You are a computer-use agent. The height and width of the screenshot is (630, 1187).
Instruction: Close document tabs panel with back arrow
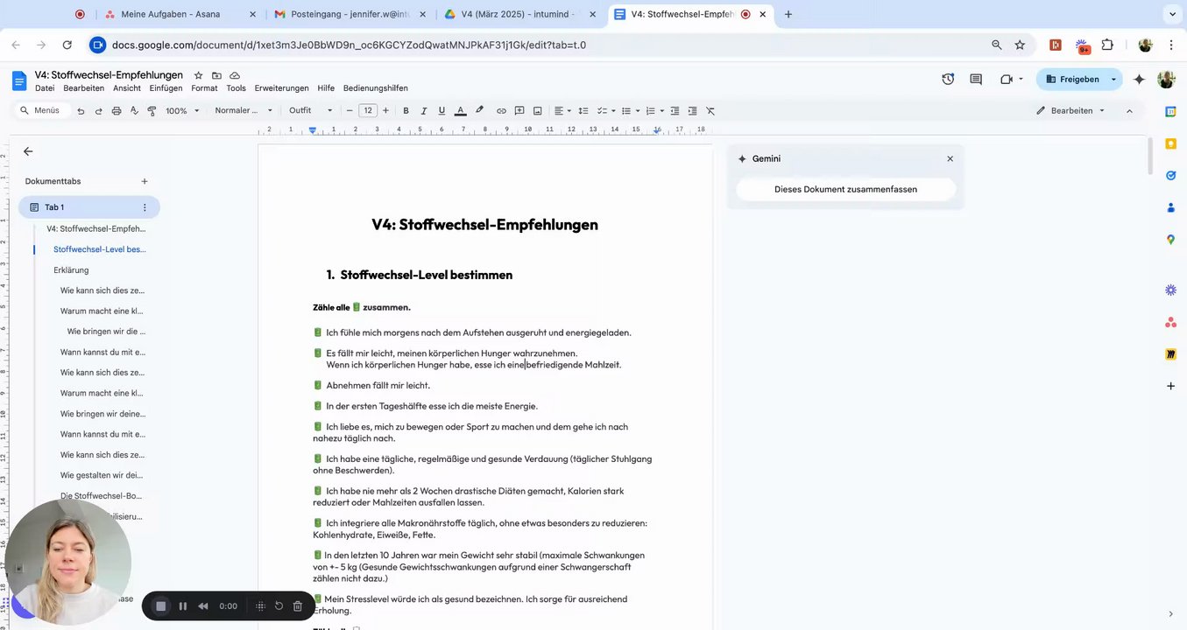click(x=28, y=151)
